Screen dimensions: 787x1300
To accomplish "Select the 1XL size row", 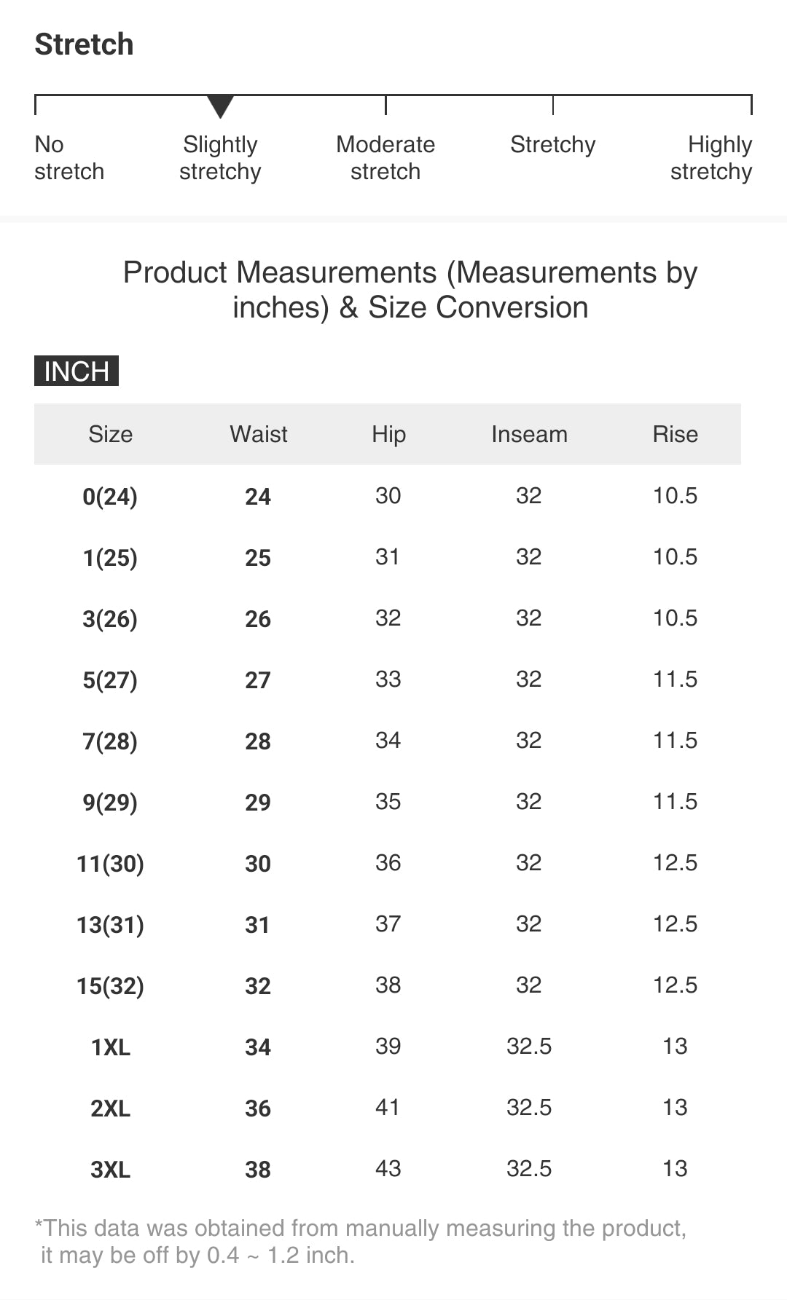I will coord(110,1047).
